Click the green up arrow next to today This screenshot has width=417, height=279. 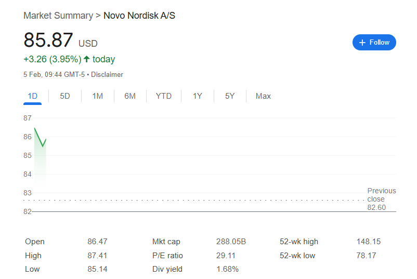click(x=86, y=59)
